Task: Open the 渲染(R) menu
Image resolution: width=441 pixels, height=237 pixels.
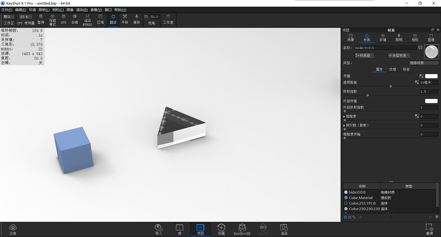Action: [82, 10]
